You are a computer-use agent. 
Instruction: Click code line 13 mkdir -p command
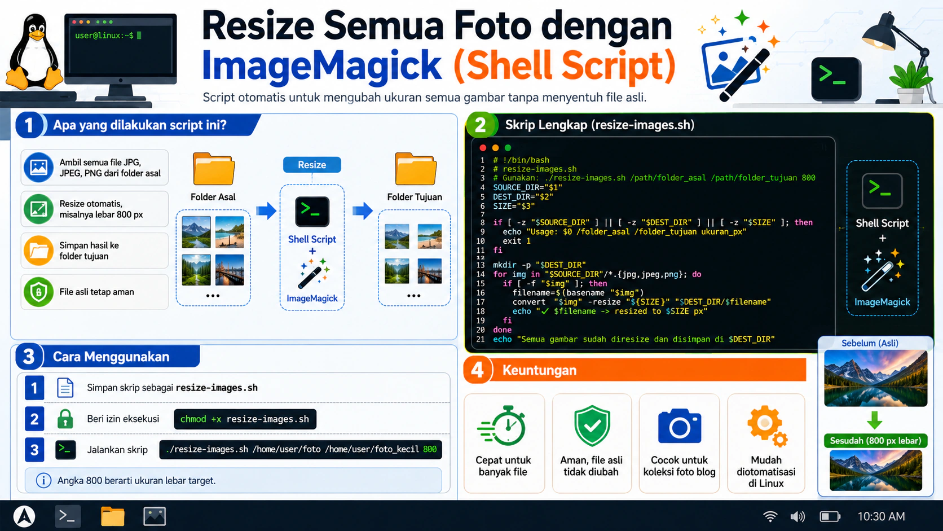tap(539, 265)
